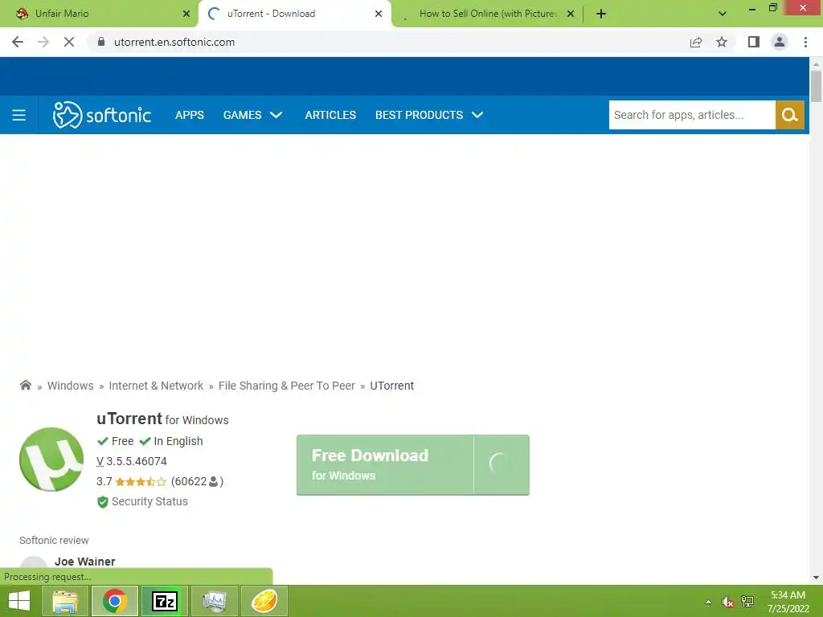Bookmark this page with the star
The height and width of the screenshot is (617, 823).
click(722, 42)
